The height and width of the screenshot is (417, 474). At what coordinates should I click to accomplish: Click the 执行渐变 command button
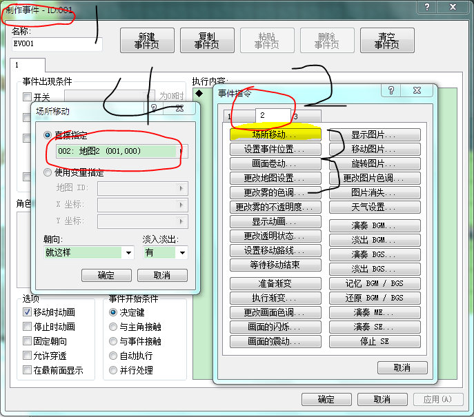(275, 298)
